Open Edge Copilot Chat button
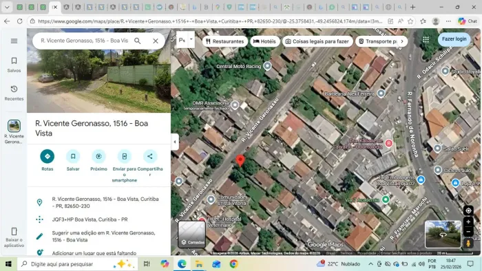The height and width of the screenshot is (271, 482). pos(468,21)
